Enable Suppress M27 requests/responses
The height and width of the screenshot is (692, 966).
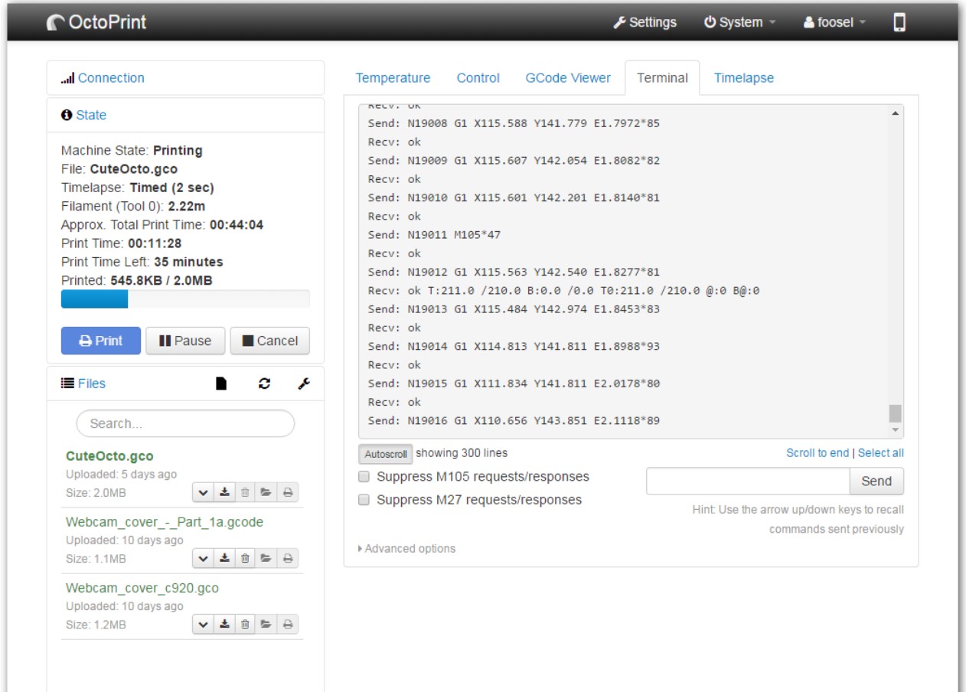[x=364, y=500]
